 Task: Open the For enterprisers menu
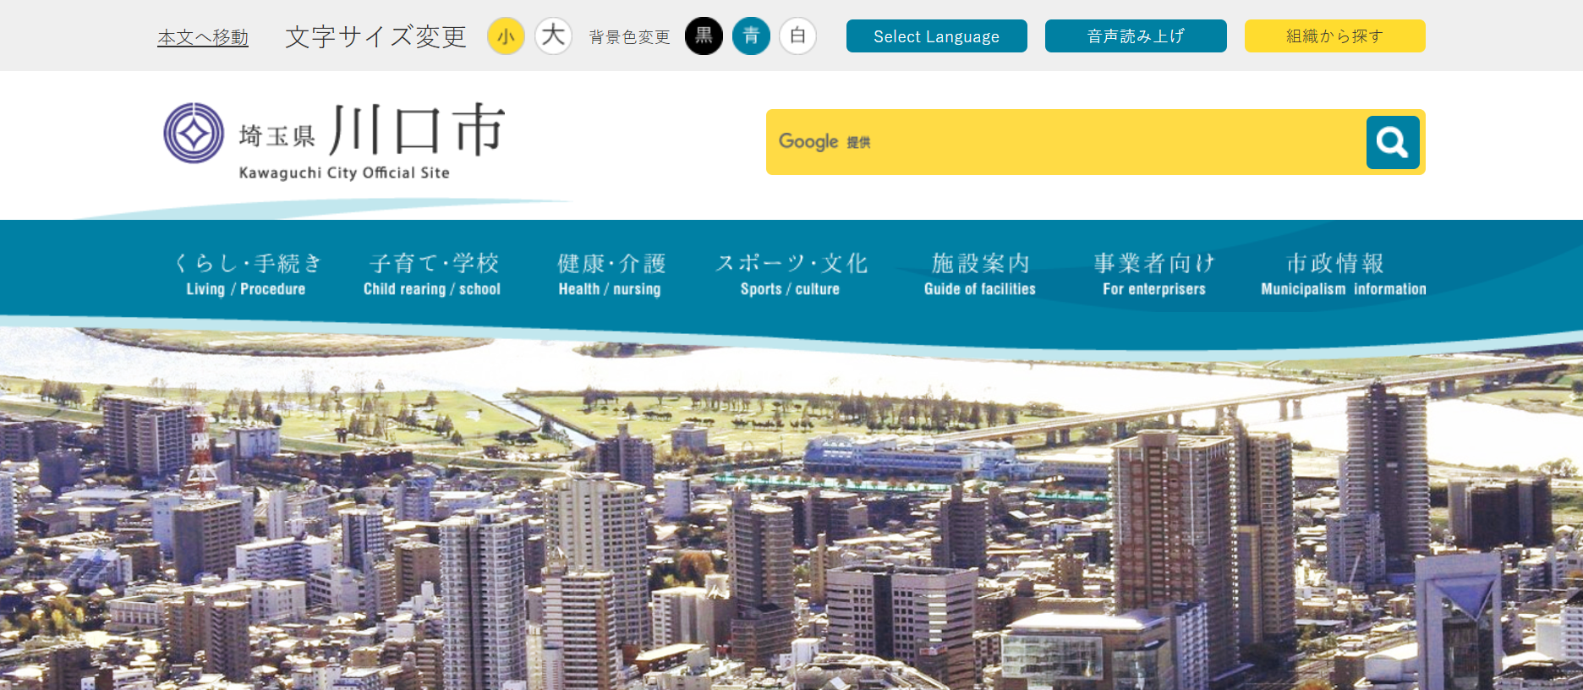tap(1154, 275)
